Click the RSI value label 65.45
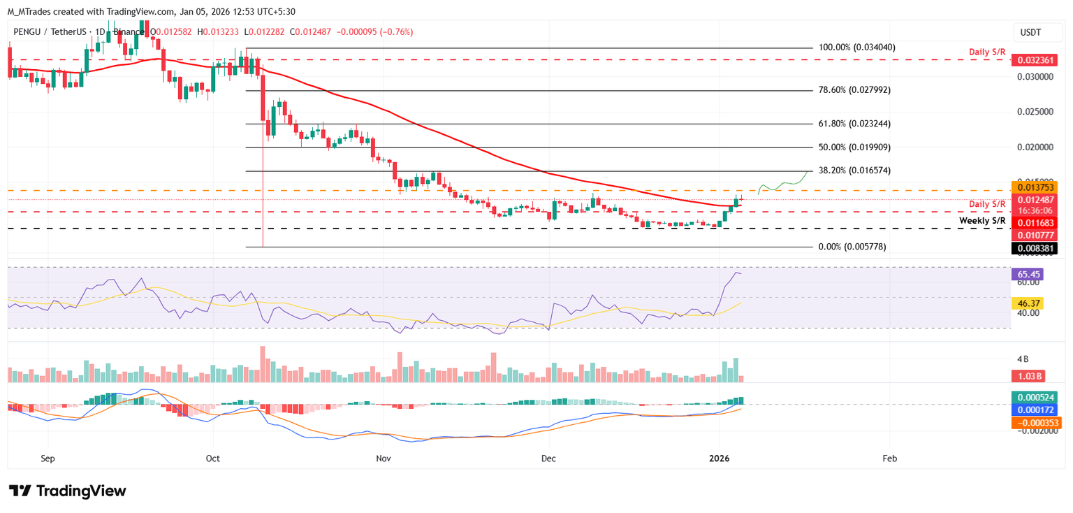1073x513 pixels. pyautogui.click(x=1026, y=275)
